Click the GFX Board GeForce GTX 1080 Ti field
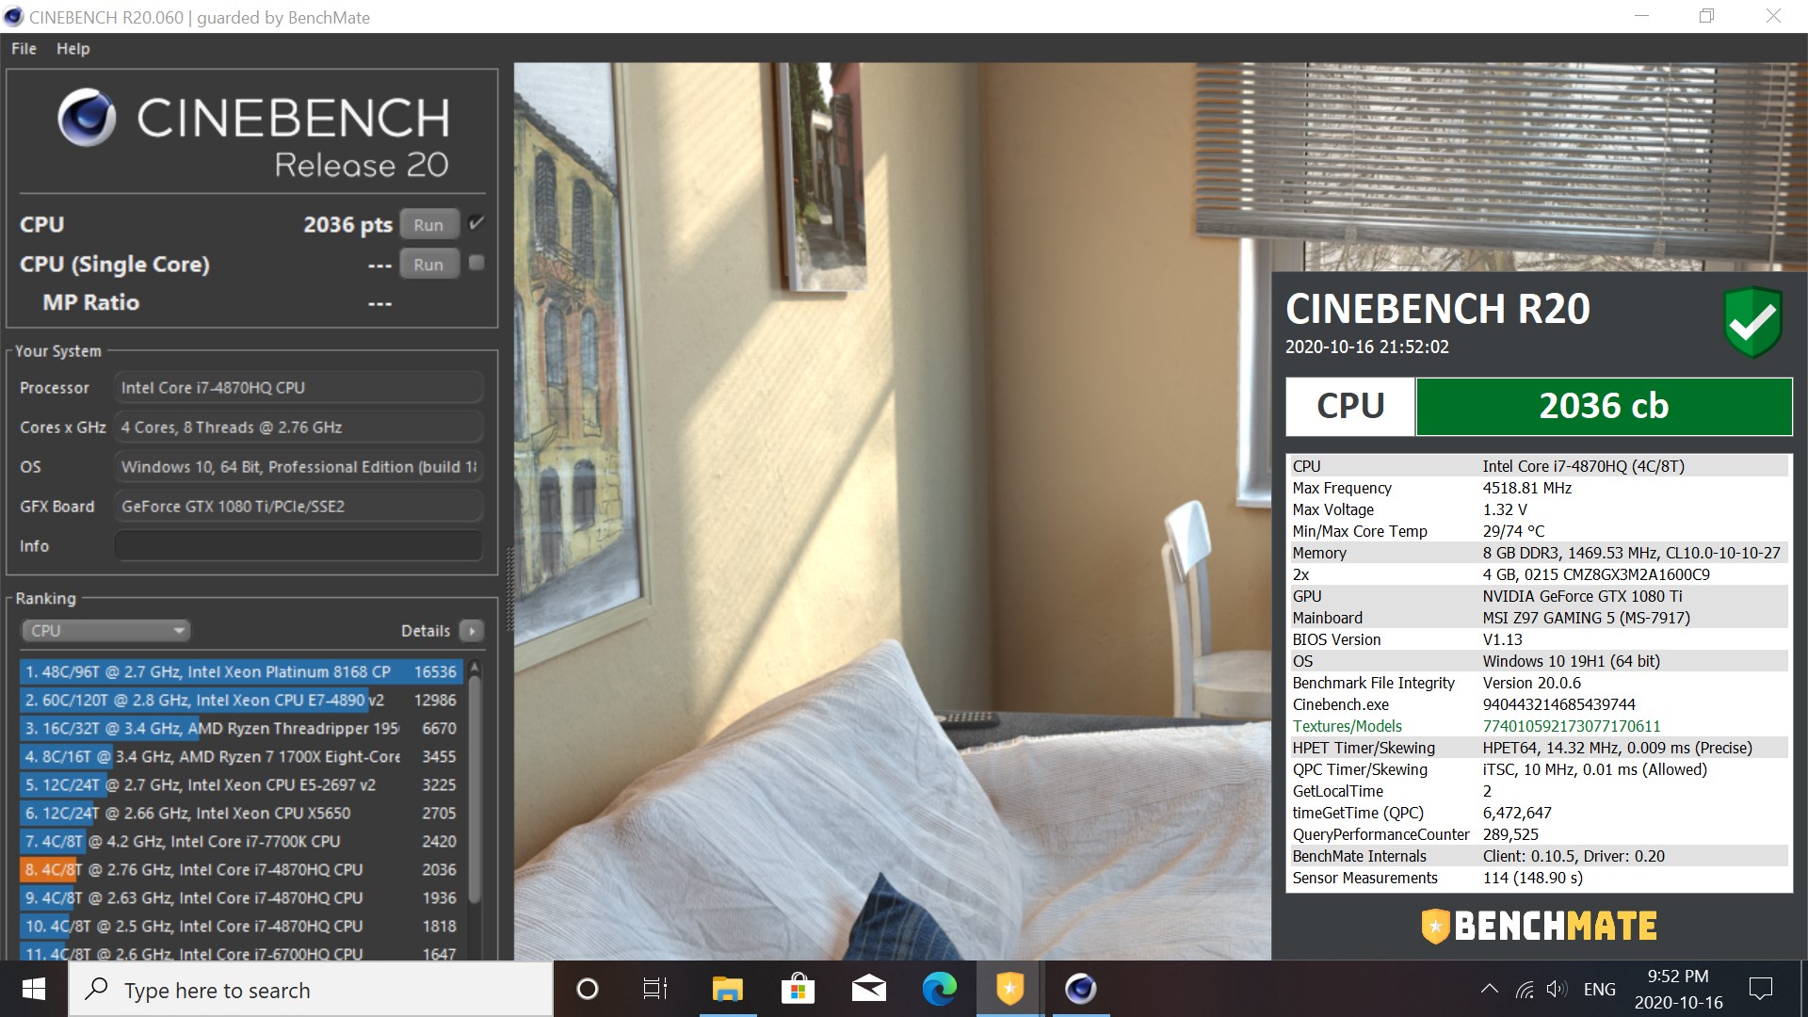 (299, 507)
